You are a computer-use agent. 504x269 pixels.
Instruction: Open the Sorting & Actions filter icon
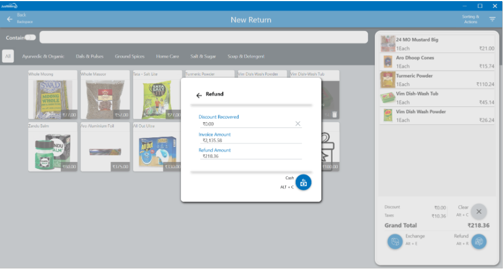[x=492, y=19]
